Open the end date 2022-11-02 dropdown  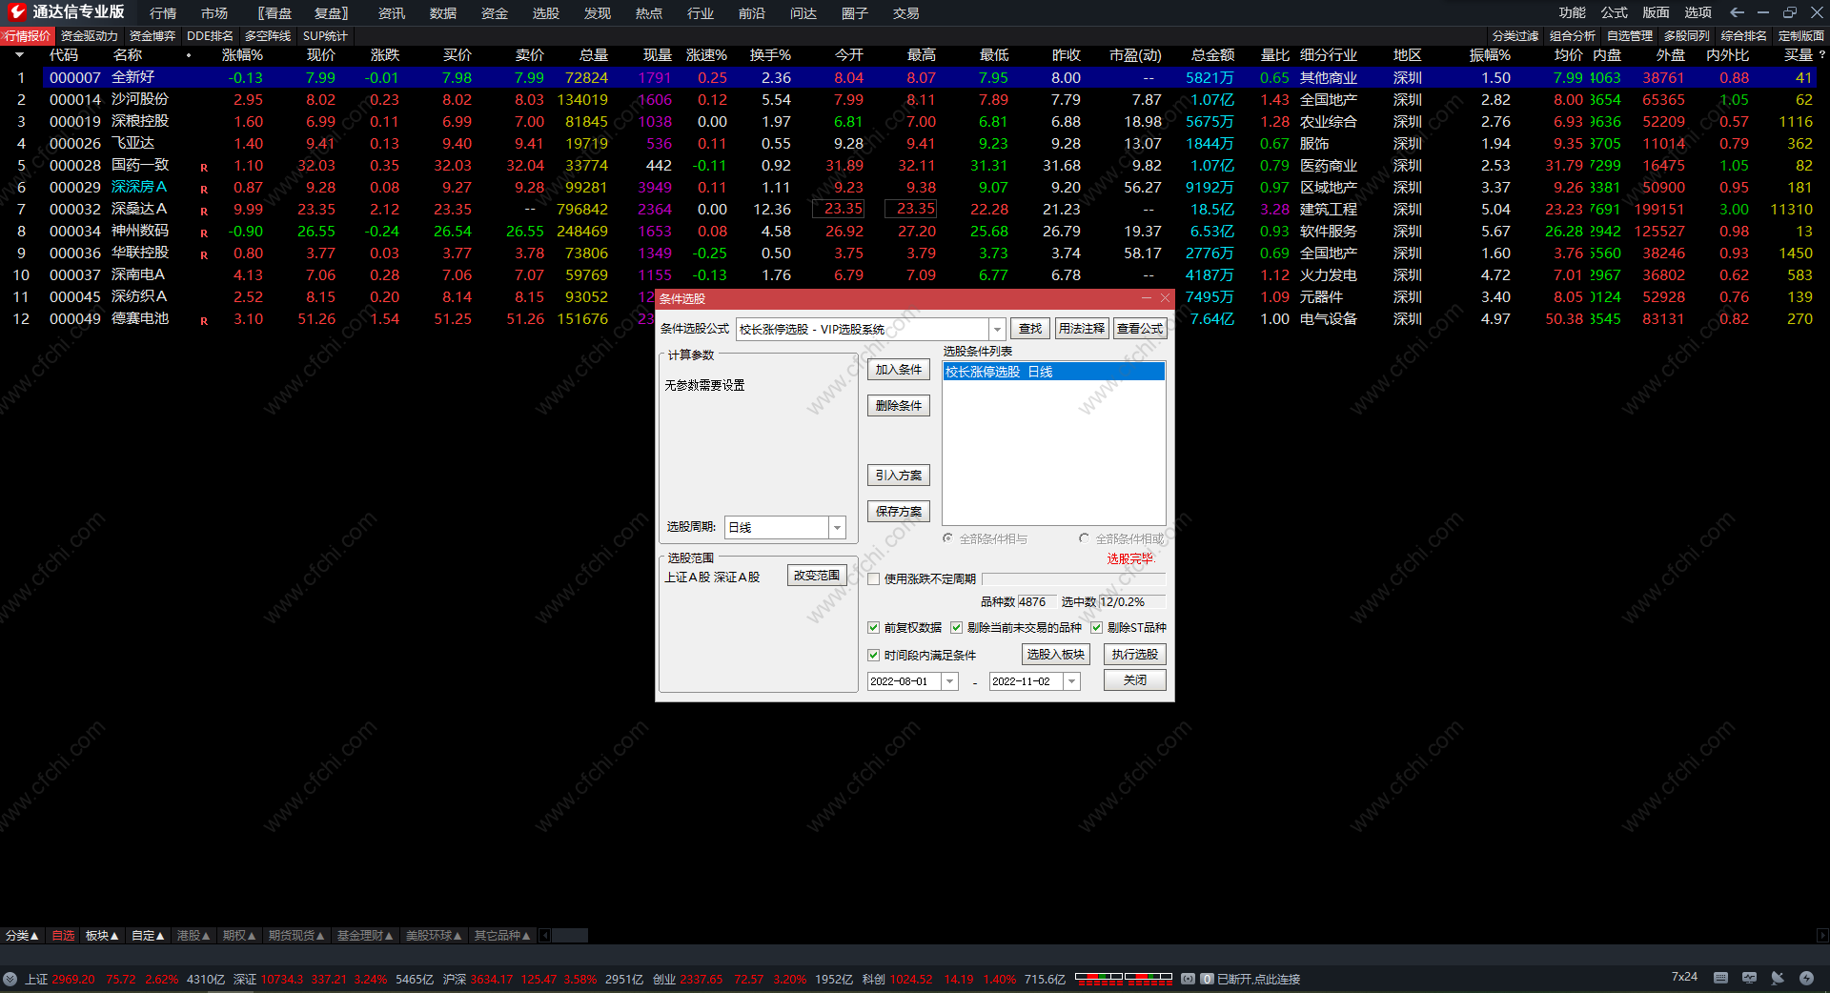click(1071, 681)
